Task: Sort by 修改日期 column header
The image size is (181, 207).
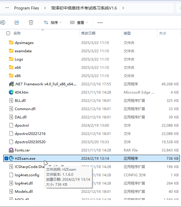Action: 88,33
